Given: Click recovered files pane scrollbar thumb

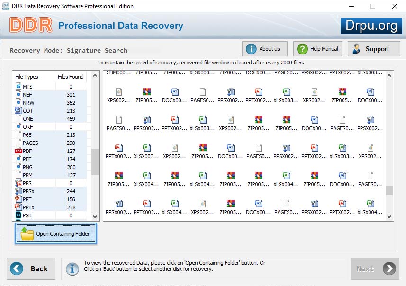Looking at the screenshot, I should click(389, 190).
